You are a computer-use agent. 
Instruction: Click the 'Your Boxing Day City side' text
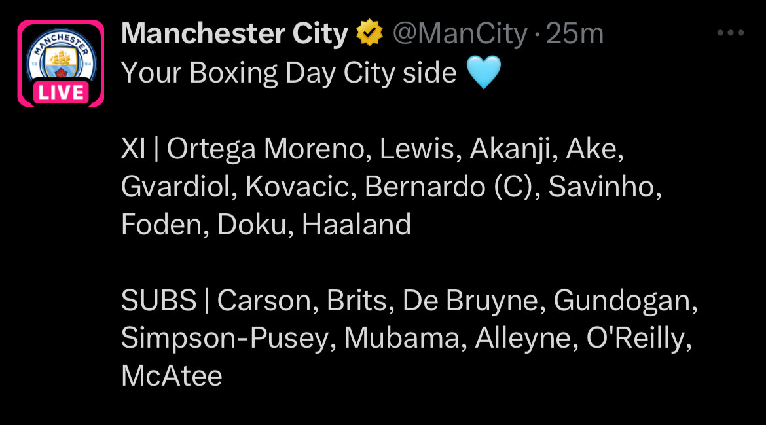pyautogui.click(x=289, y=73)
